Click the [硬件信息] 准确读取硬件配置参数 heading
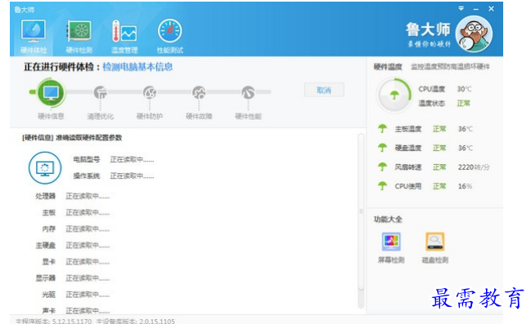Image resolution: width=531 pixels, height=324 pixels. point(72,138)
